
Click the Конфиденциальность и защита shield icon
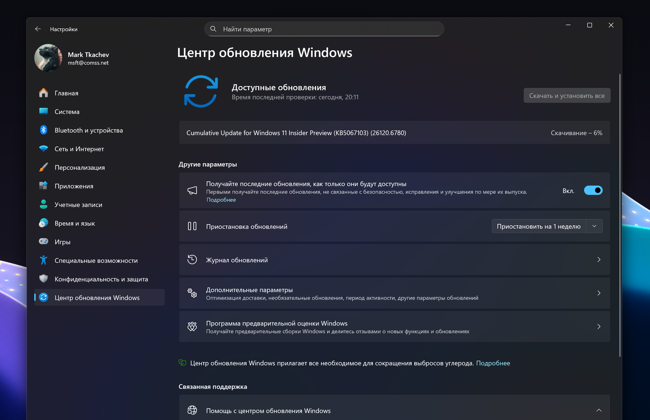tap(43, 279)
